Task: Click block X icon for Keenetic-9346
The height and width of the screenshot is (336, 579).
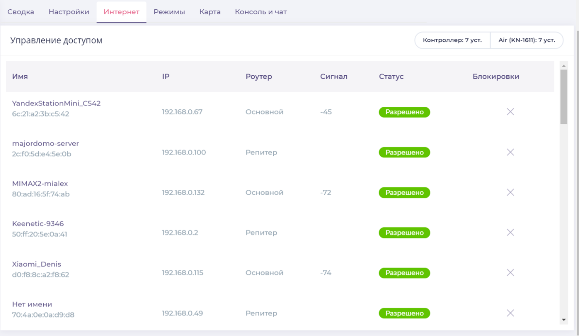Action: (510, 233)
